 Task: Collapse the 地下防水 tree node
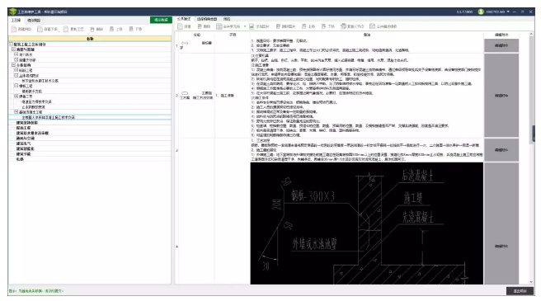(16, 54)
